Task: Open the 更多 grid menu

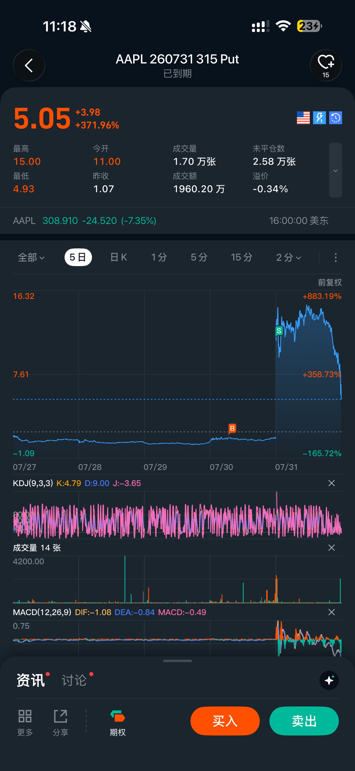Action: pos(25,723)
